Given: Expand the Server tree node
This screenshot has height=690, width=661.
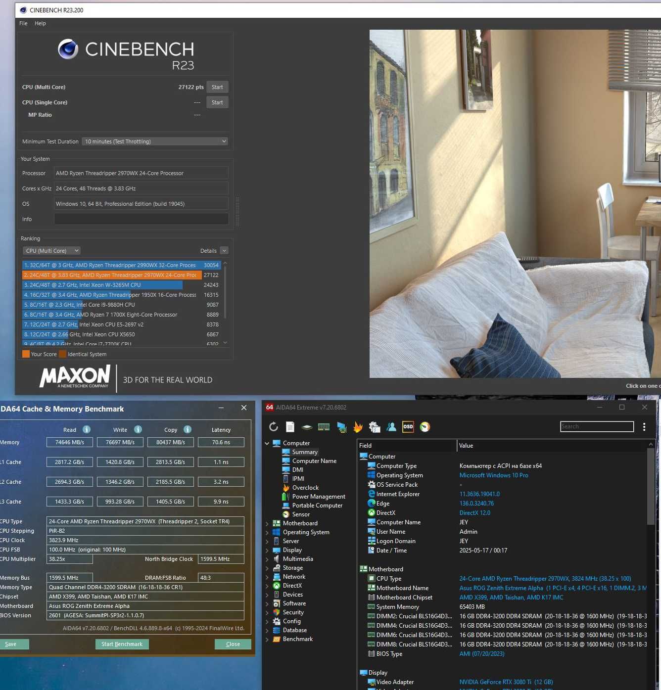Looking at the screenshot, I should 267,541.
